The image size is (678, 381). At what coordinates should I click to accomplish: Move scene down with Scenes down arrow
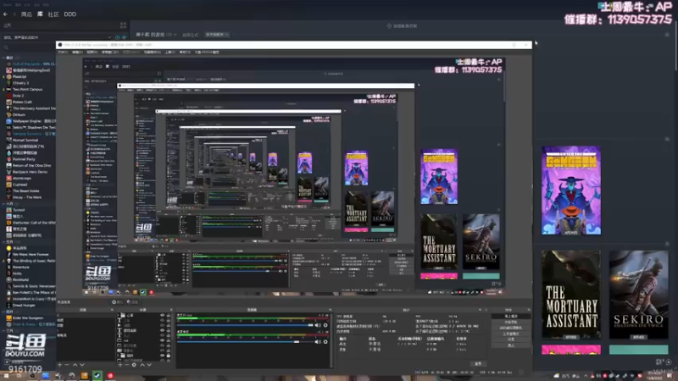coord(82,365)
